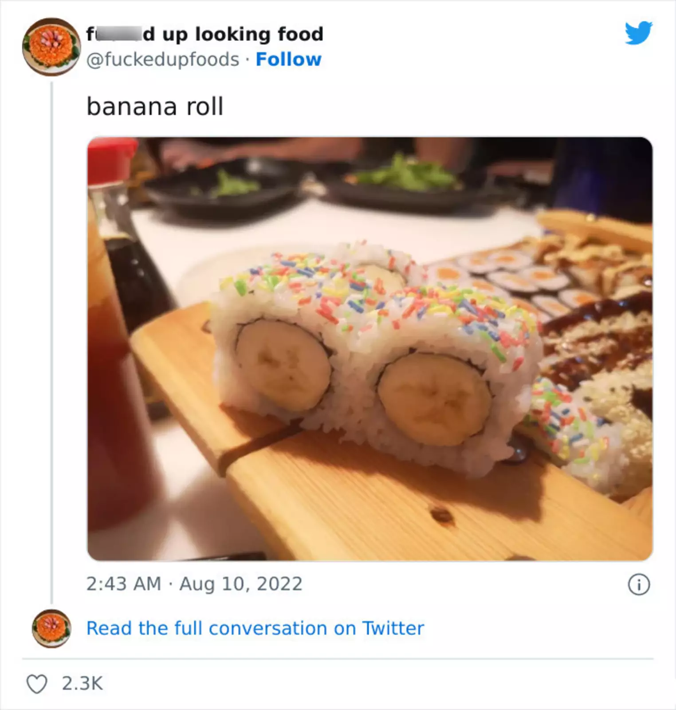Select the "banana roll" tweet text

(155, 106)
